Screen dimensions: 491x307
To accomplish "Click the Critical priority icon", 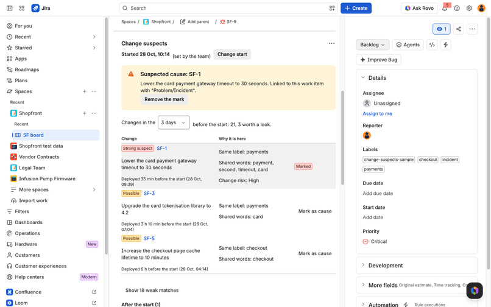I will pyautogui.click(x=366, y=242).
